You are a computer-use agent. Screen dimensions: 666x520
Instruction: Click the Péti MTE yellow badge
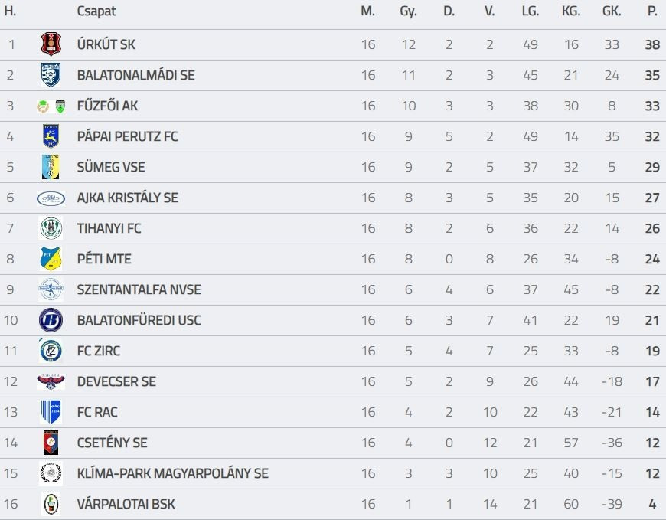click(x=51, y=259)
